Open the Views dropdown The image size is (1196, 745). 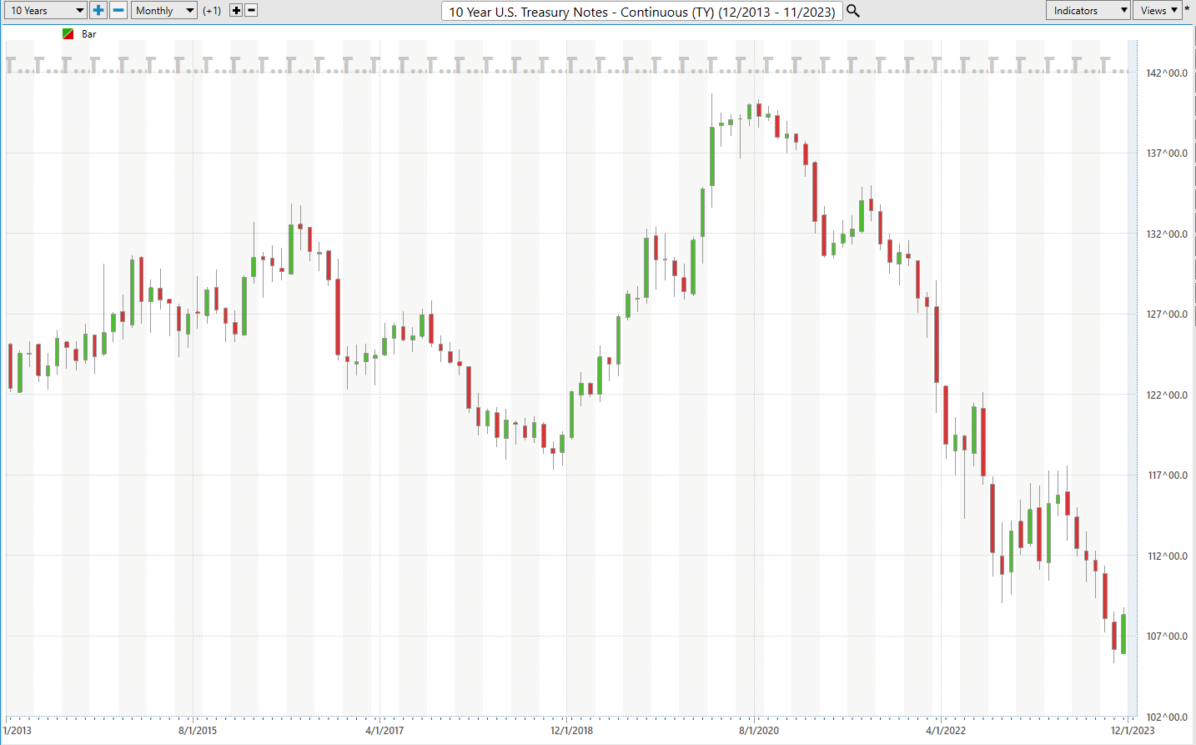tap(1158, 10)
